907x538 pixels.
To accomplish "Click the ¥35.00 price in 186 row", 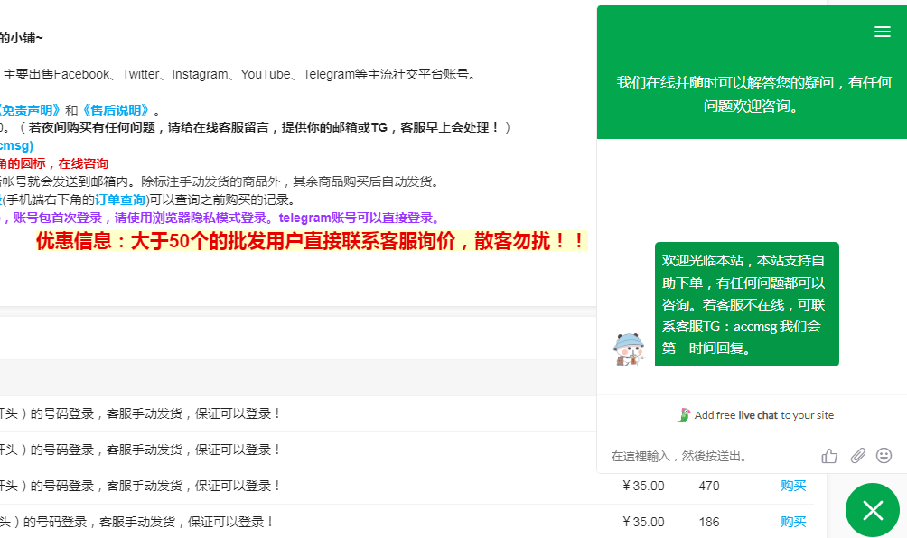I will coord(643,522).
